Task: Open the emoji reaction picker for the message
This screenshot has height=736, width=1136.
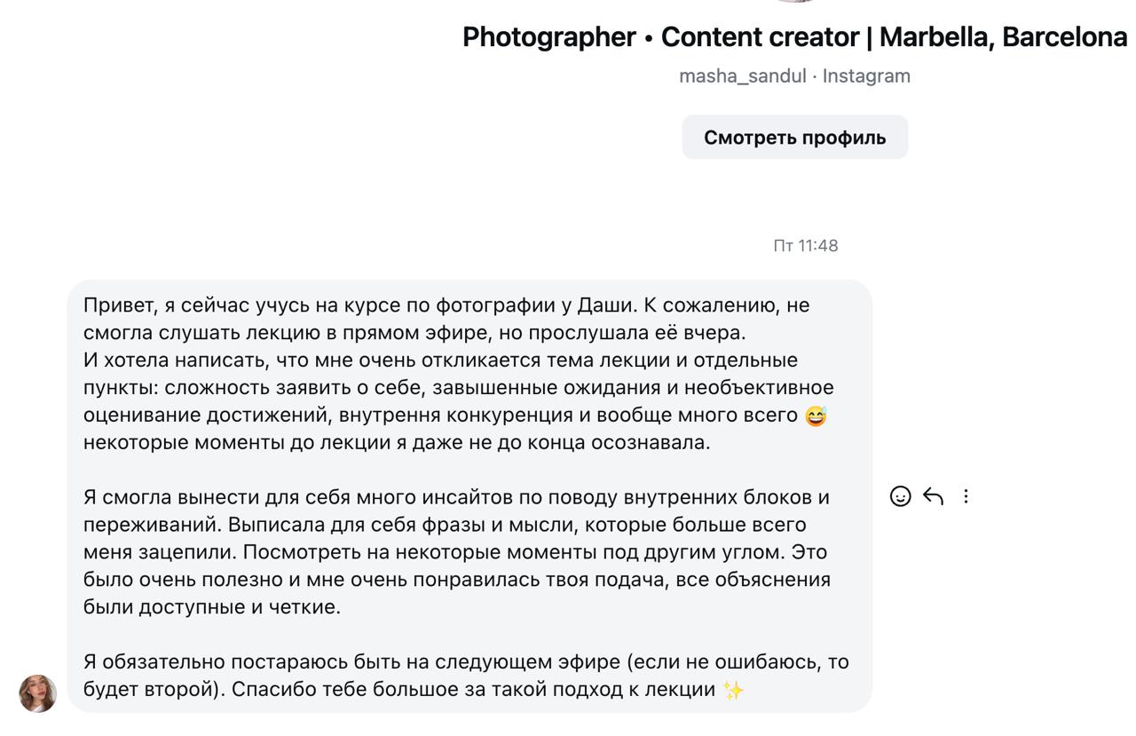Action: tap(900, 496)
